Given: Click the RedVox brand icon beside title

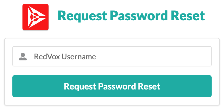Looking at the screenshot, I should (x=35, y=17).
